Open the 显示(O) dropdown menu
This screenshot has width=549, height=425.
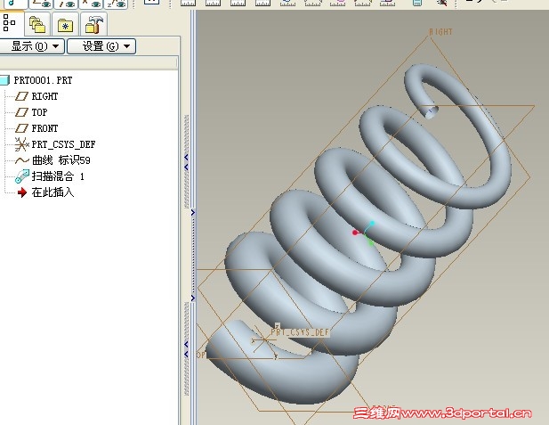pyautogui.click(x=32, y=46)
